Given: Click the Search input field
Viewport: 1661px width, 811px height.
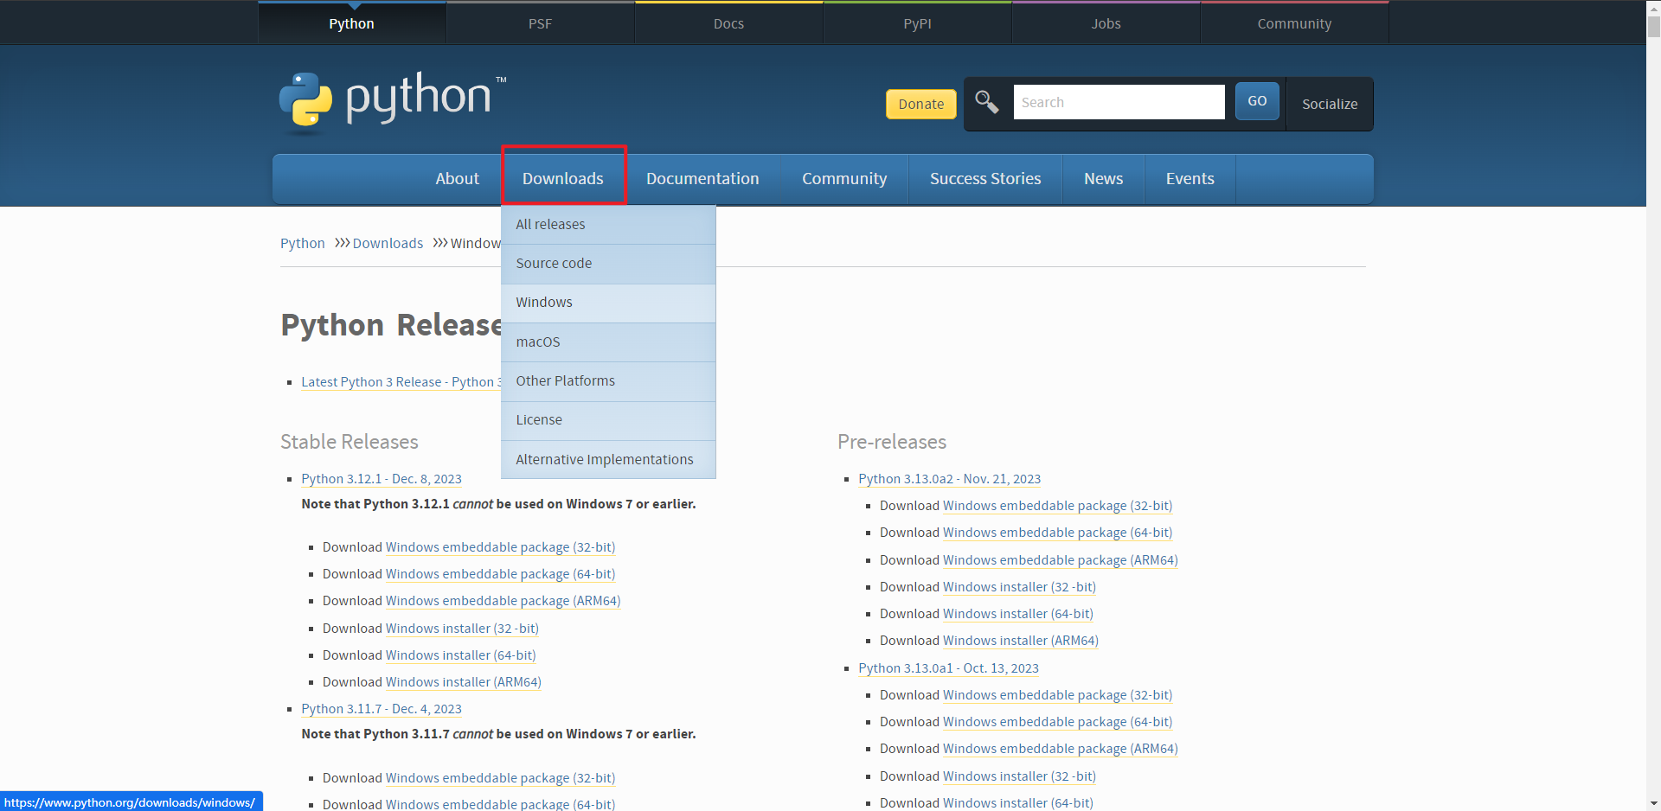Looking at the screenshot, I should [1119, 102].
